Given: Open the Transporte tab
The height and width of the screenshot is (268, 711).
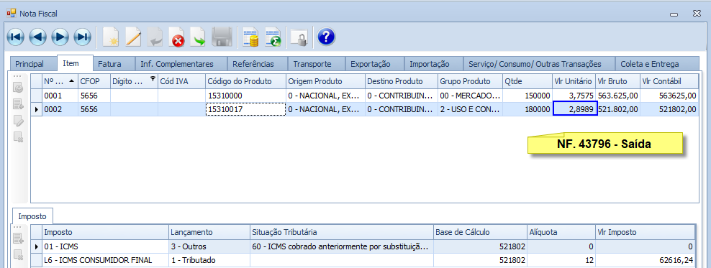Looking at the screenshot, I should [312, 64].
